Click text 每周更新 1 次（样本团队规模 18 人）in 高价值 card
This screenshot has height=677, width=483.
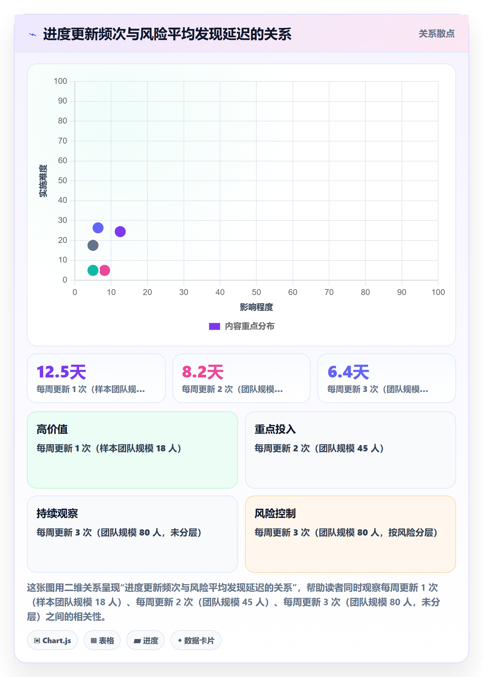(x=109, y=448)
